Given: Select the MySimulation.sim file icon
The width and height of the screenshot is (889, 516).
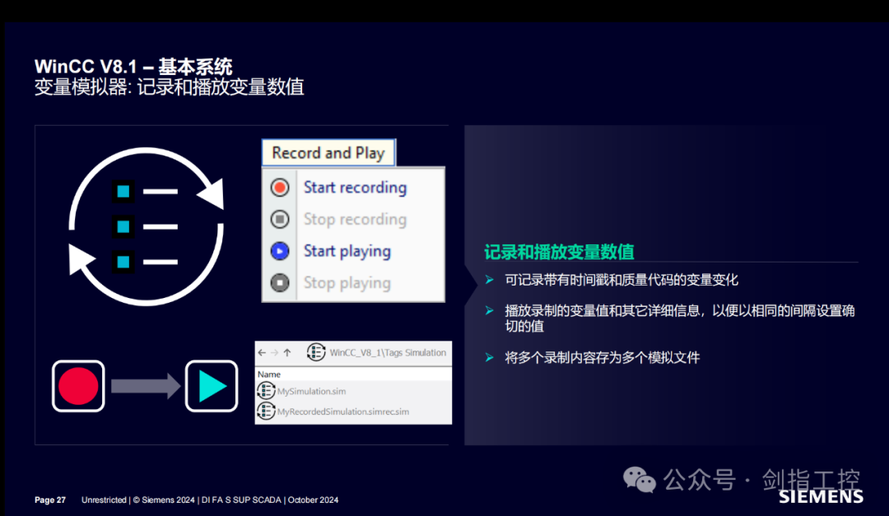Looking at the screenshot, I should tap(266, 391).
